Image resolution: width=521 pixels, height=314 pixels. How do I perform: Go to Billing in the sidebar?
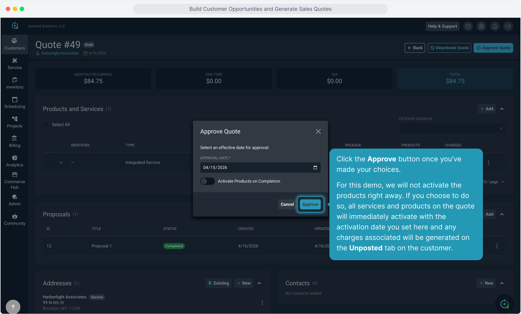click(x=15, y=142)
